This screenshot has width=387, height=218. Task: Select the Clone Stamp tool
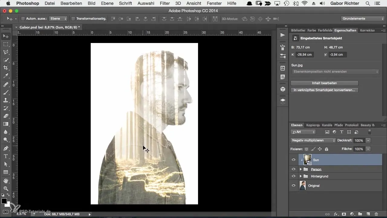[x=5, y=100]
